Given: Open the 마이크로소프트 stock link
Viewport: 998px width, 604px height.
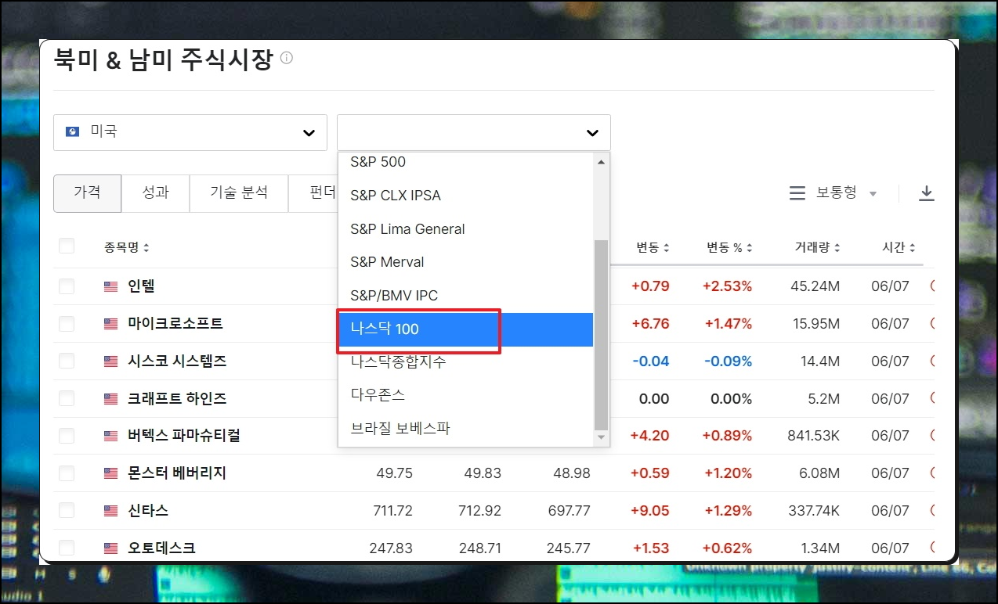Looking at the screenshot, I should pos(175,324).
